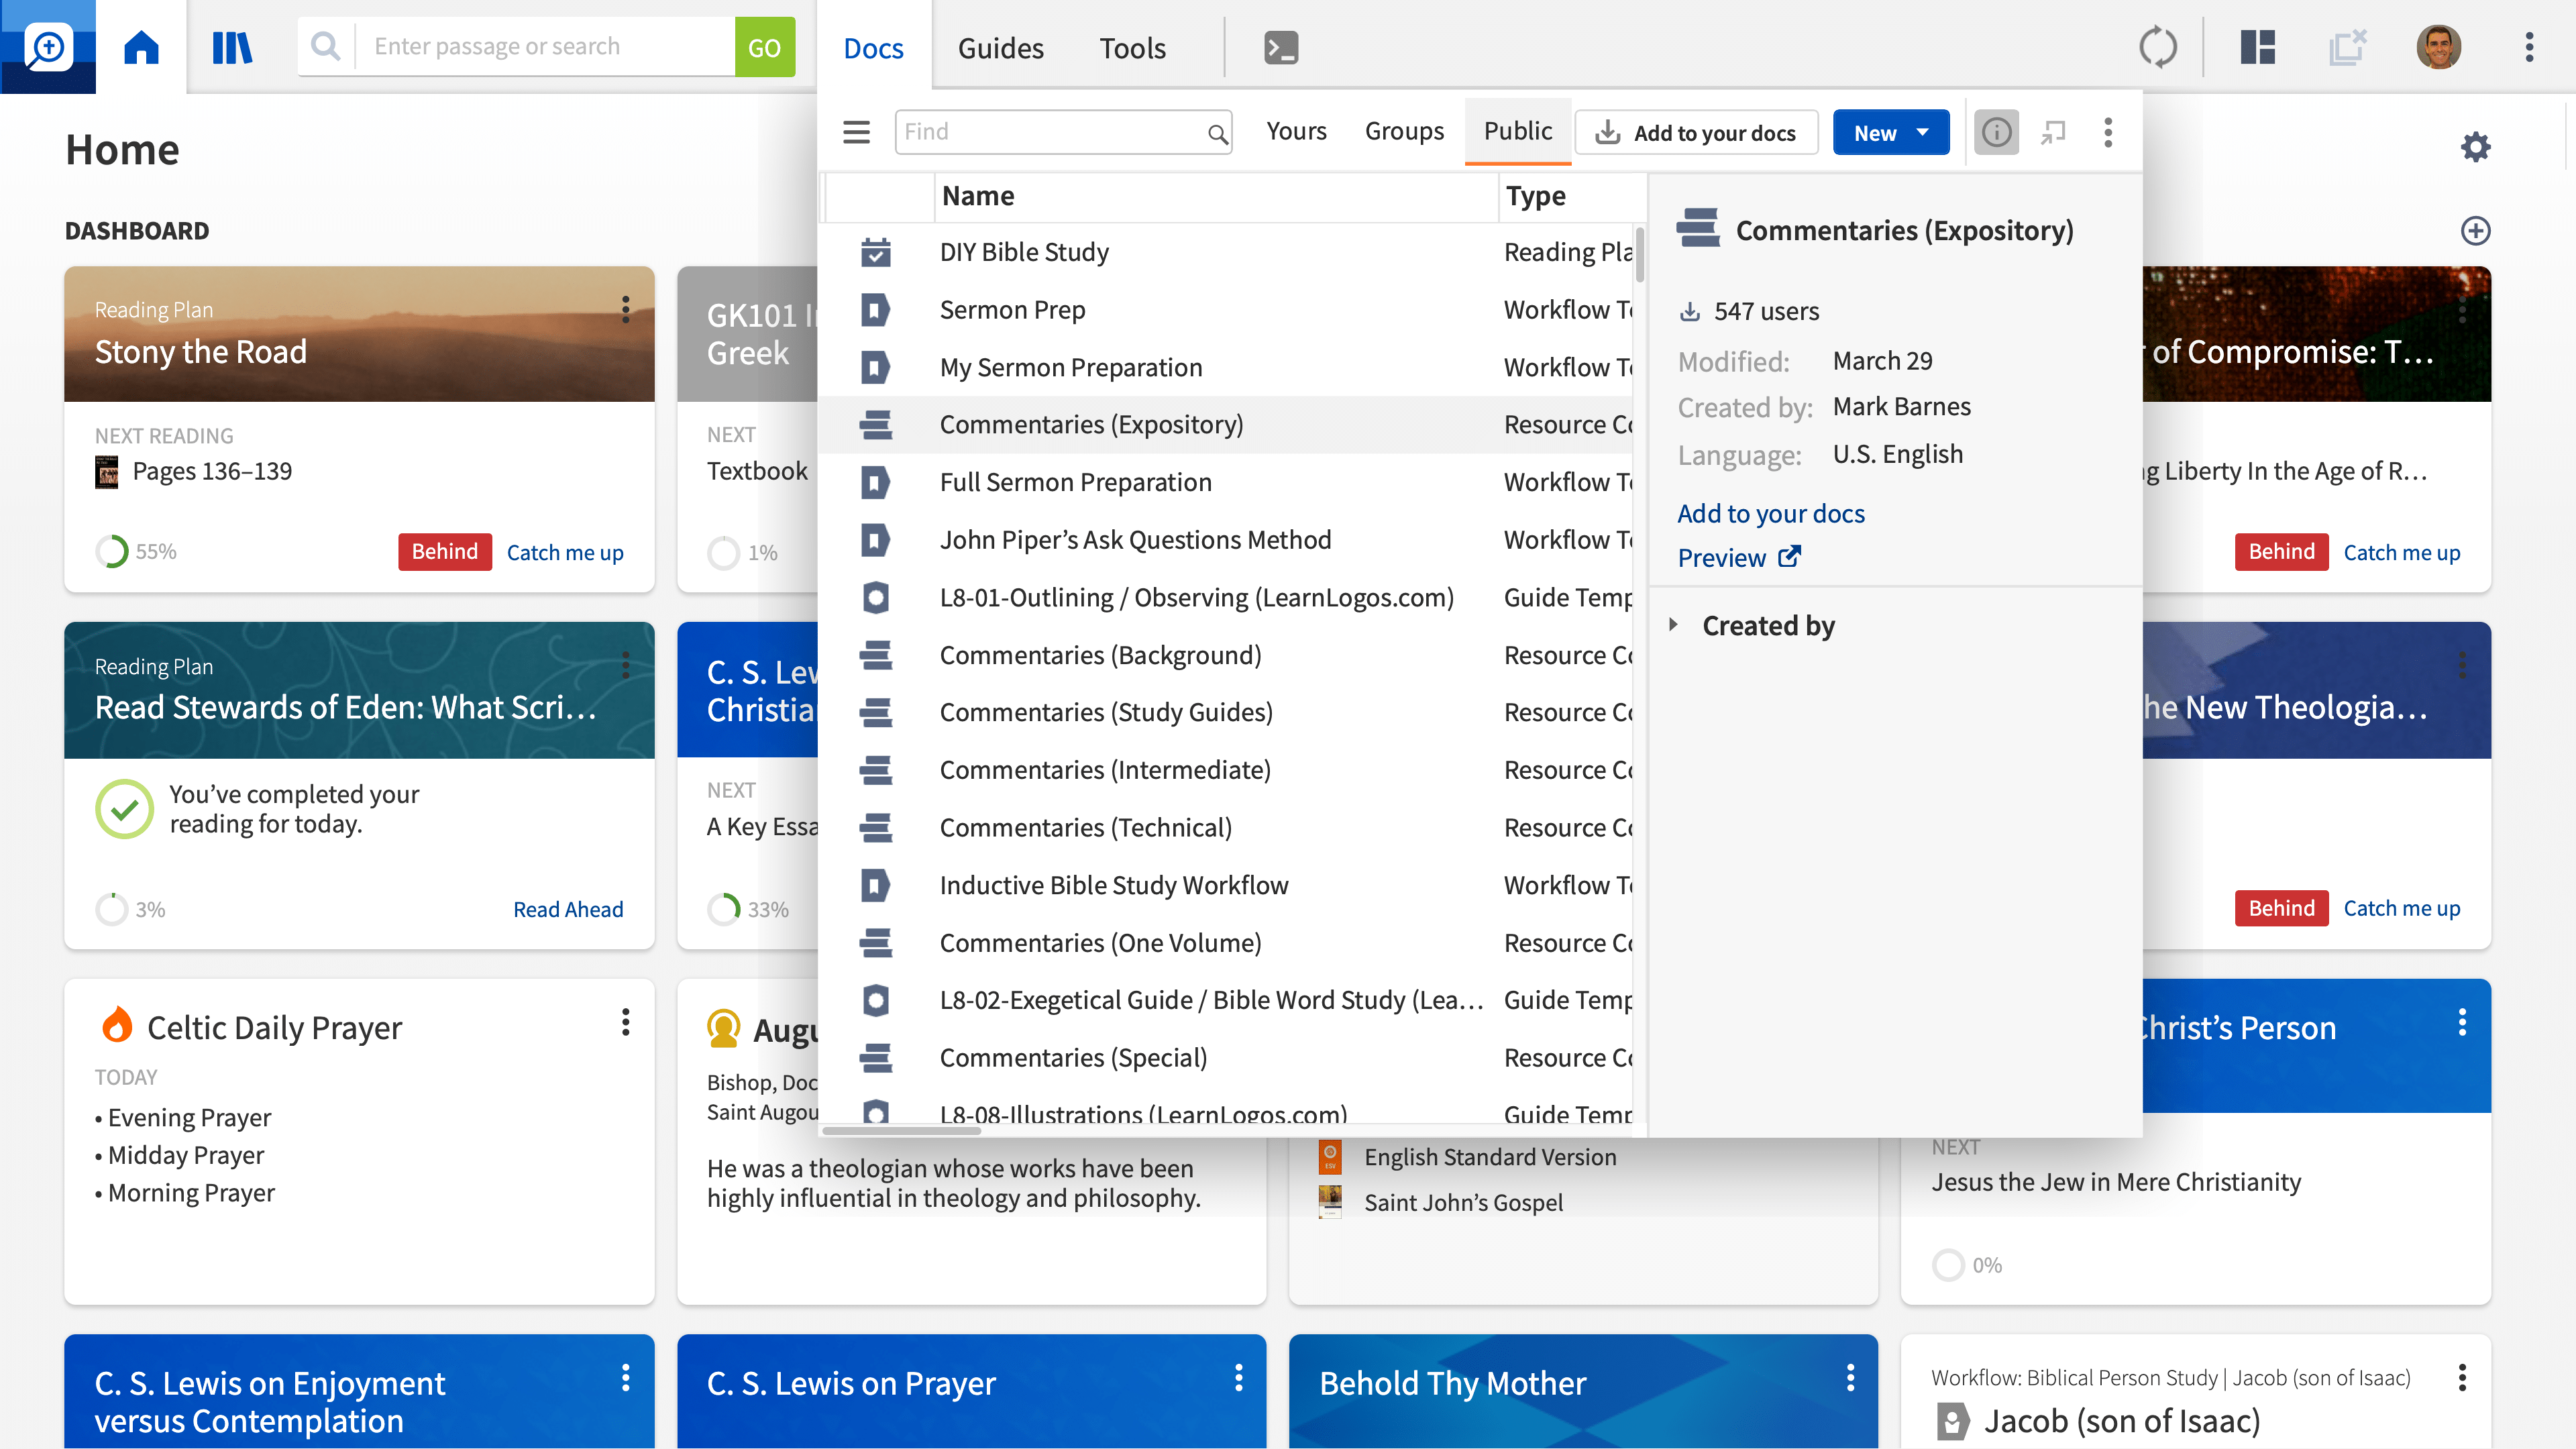Sort by the Type column header
This screenshot has height=1449, width=2576.
point(1572,196)
